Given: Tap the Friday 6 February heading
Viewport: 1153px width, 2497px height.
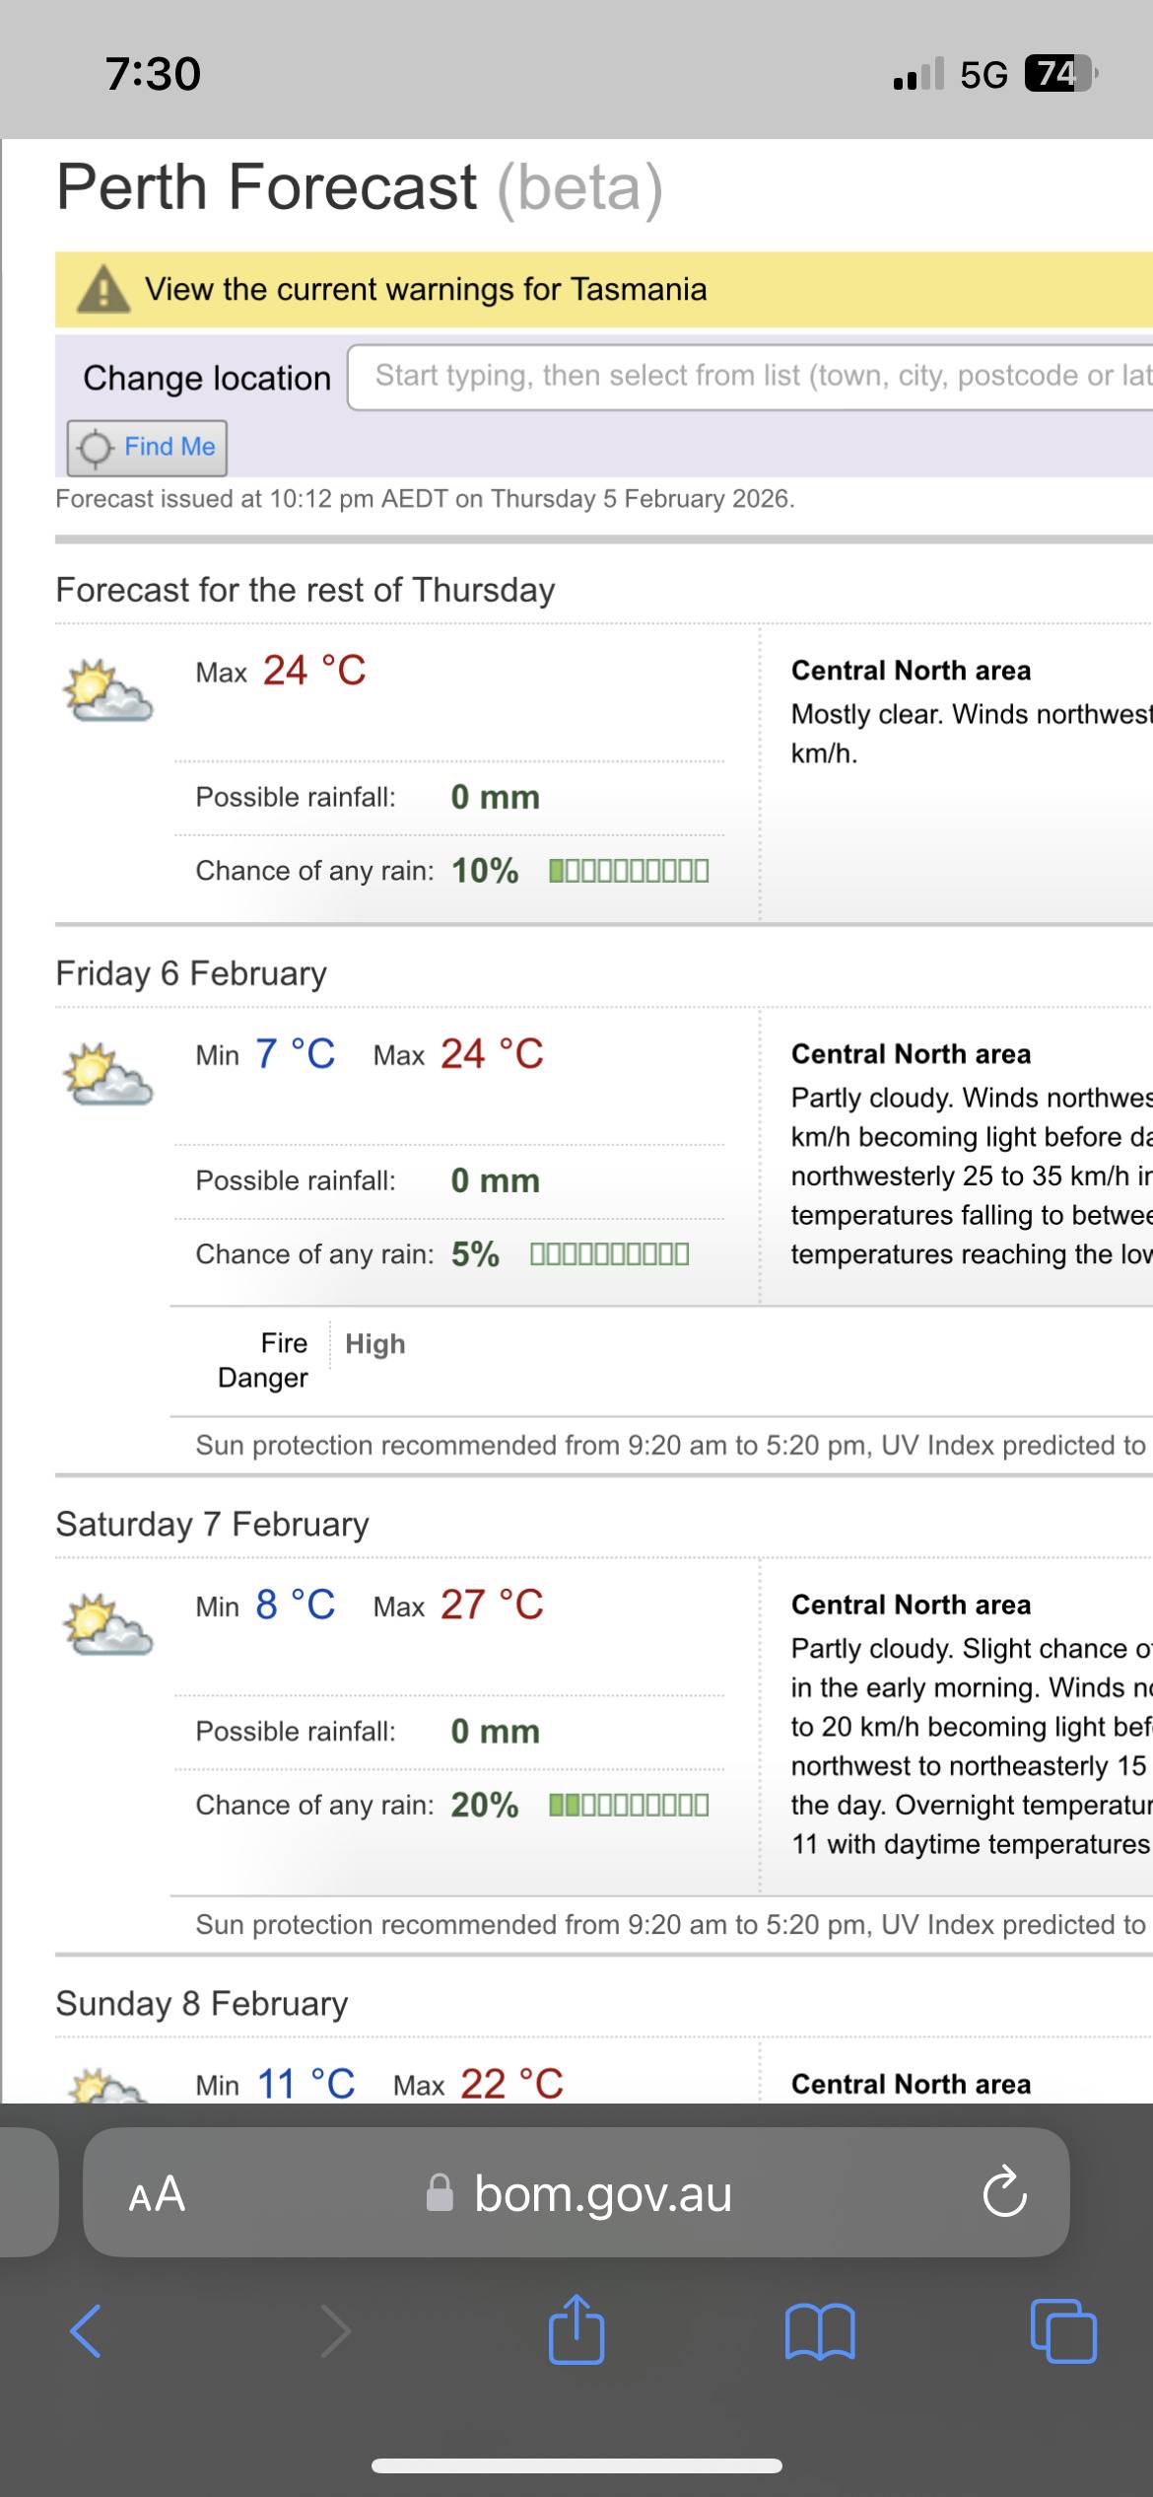Looking at the screenshot, I should (191, 973).
